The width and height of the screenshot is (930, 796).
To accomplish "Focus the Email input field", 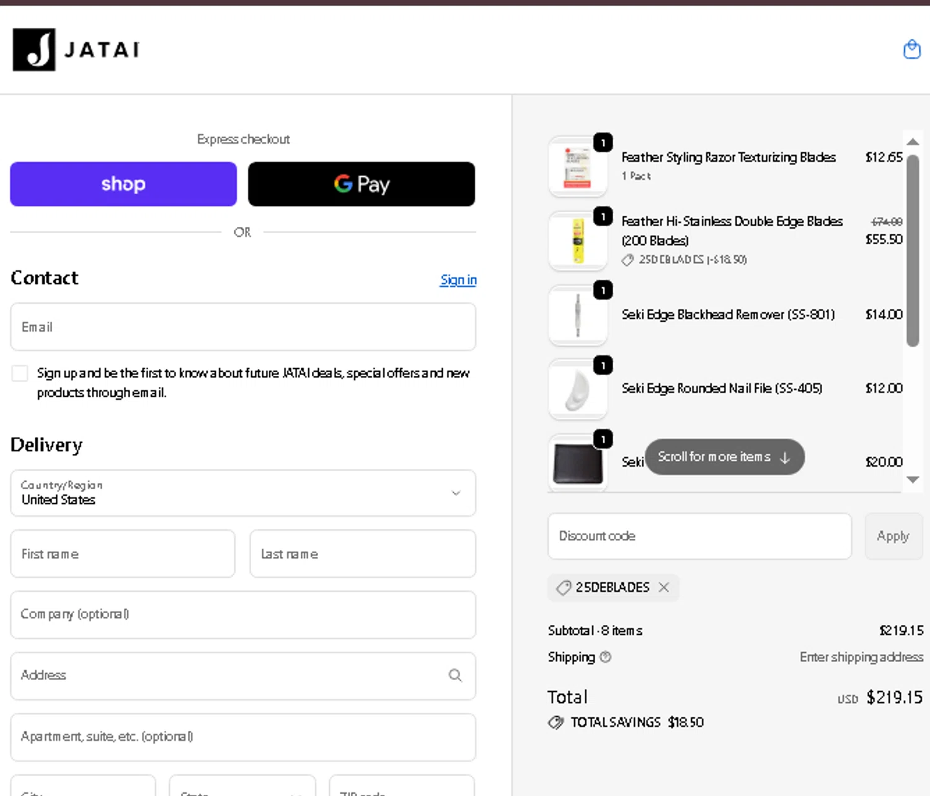I will click(243, 327).
